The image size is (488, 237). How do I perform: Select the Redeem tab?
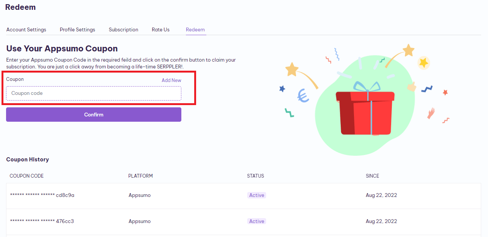click(195, 29)
